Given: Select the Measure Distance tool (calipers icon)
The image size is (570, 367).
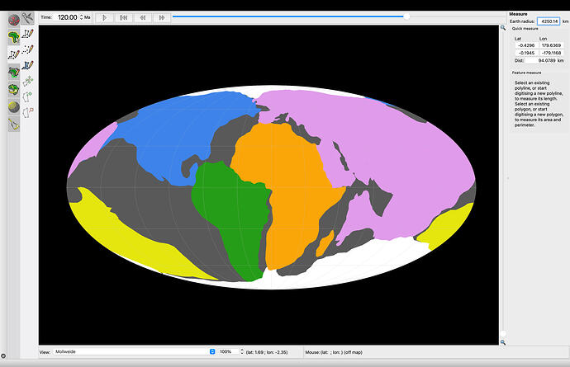Looking at the screenshot, I should 30,16.
